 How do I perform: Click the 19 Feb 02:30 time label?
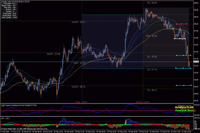[90, 132]
